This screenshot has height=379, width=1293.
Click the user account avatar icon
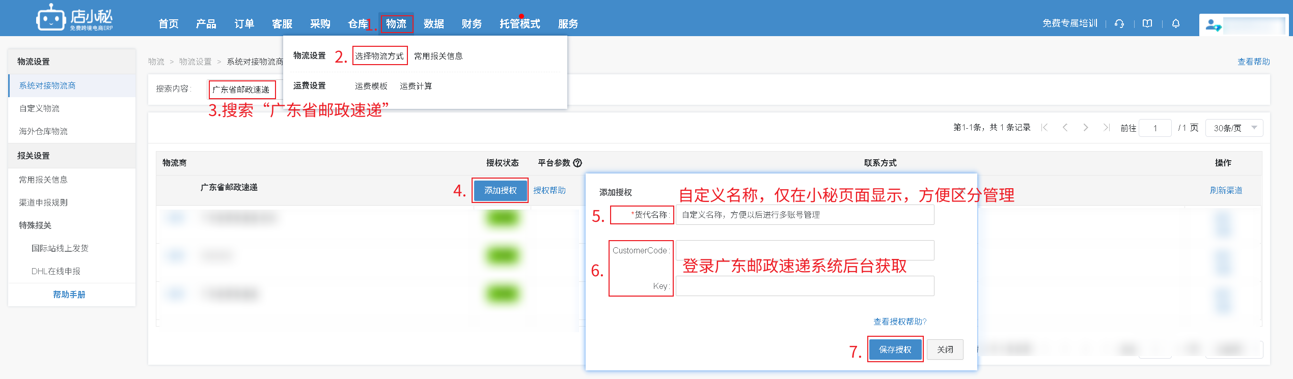pos(1213,25)
